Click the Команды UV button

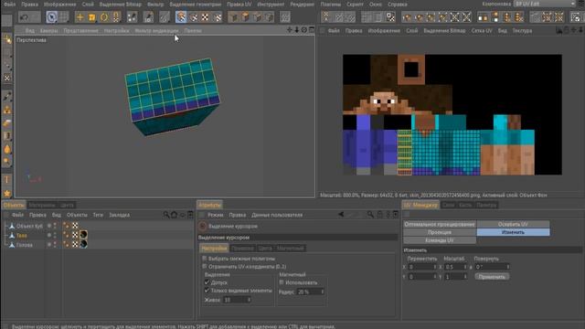440,240
